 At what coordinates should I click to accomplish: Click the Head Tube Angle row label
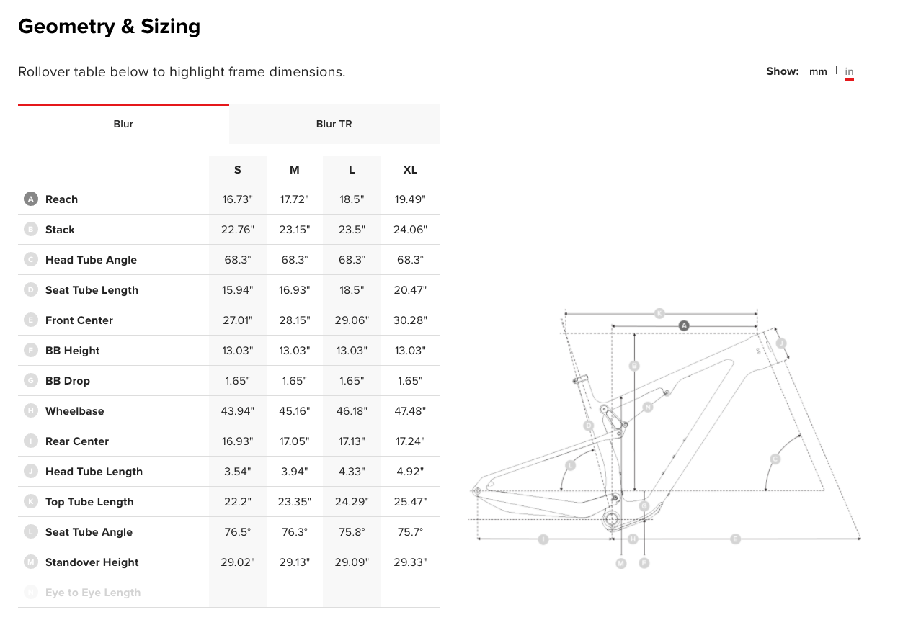tap(91, 260)
